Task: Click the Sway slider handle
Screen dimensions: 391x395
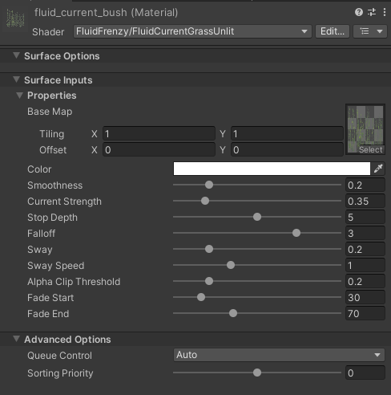Action: [209, 249]
